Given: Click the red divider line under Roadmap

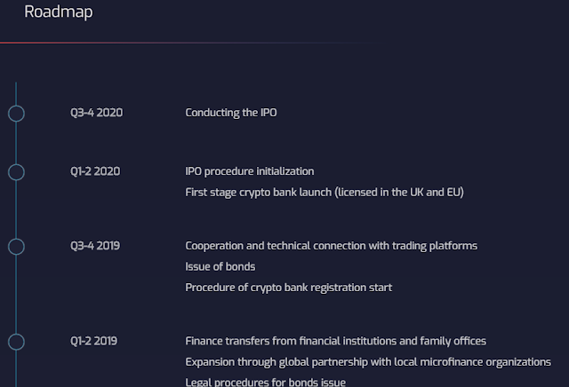Looking at the screenshot, I should [x=133, y=43].
